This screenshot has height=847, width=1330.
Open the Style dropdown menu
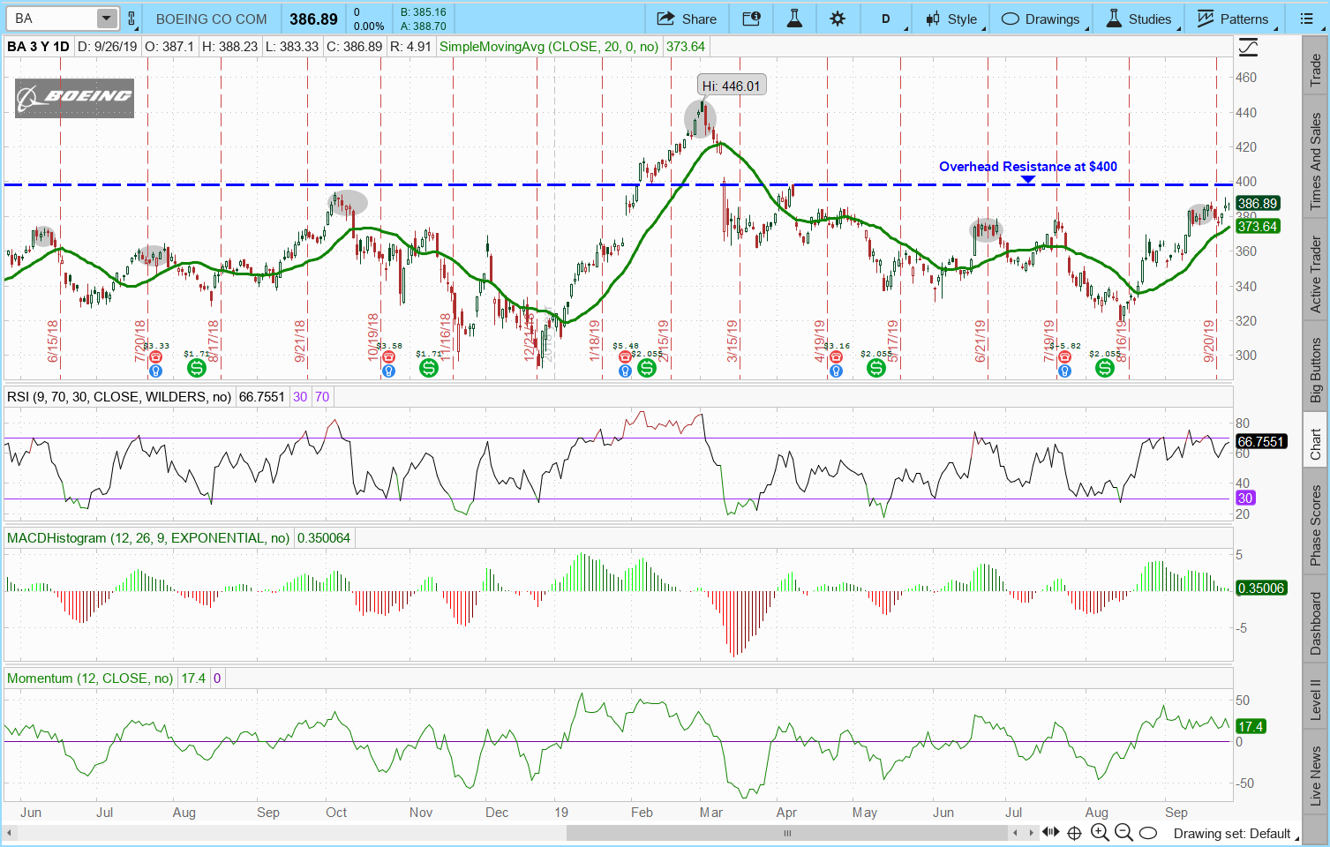point(951,19)
